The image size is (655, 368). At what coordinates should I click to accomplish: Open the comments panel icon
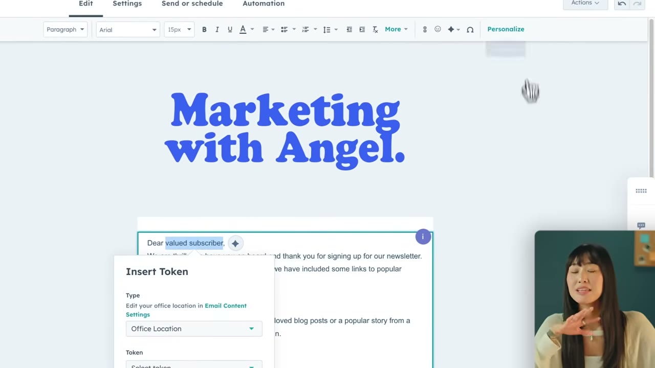(x=641, y=225)
